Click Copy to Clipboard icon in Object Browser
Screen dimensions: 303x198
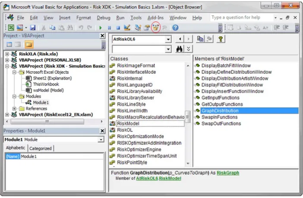[200, 39]
